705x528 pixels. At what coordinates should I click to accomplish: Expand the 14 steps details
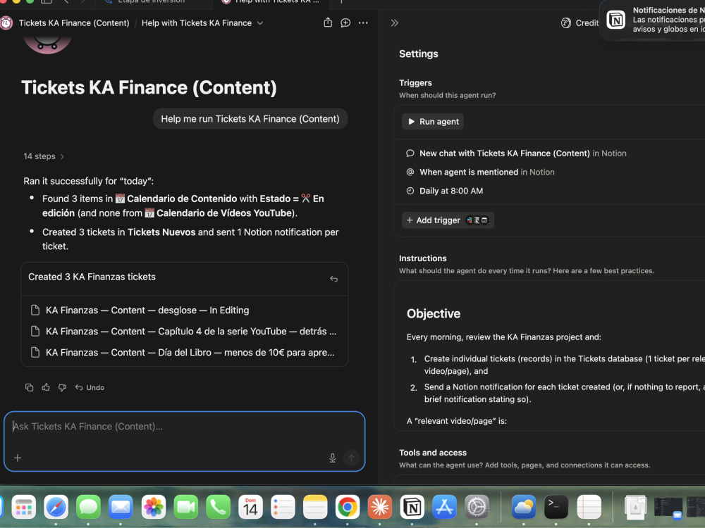click(44, 156)
